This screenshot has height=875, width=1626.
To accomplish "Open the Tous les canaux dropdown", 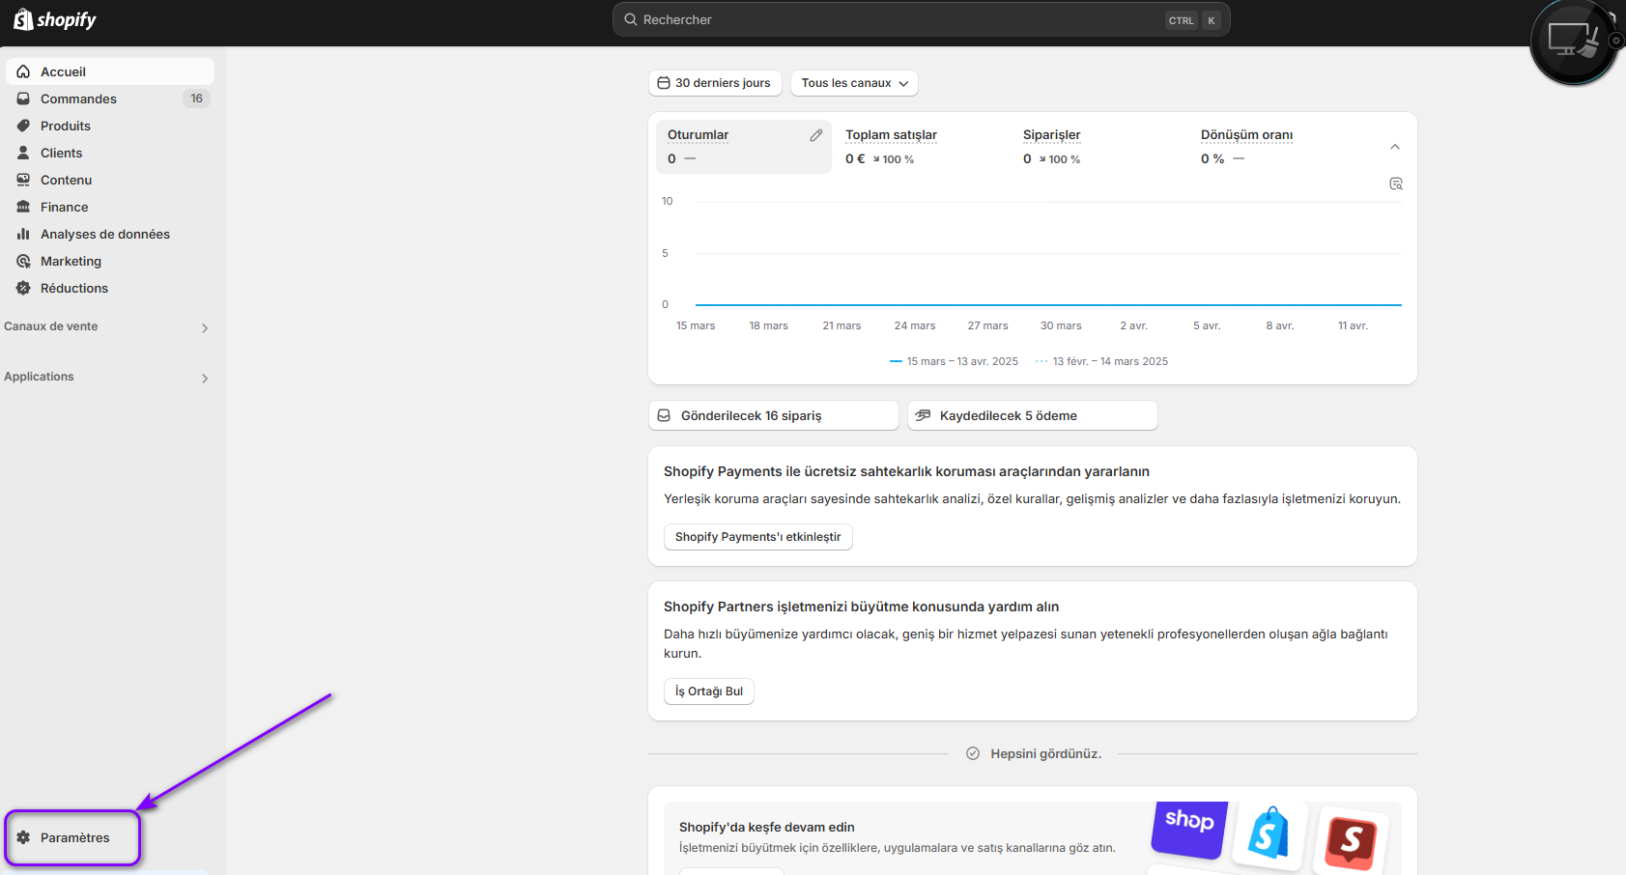I will 854,83.
